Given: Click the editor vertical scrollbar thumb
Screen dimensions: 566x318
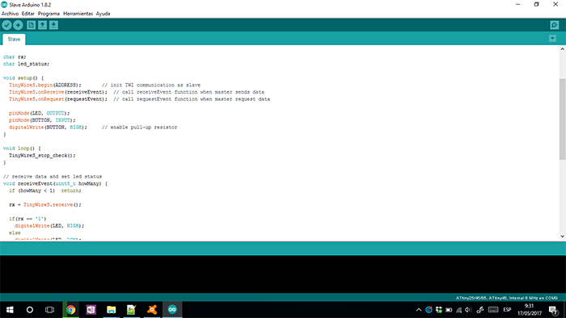Looking at the screenshot, I should click(563, 119).
